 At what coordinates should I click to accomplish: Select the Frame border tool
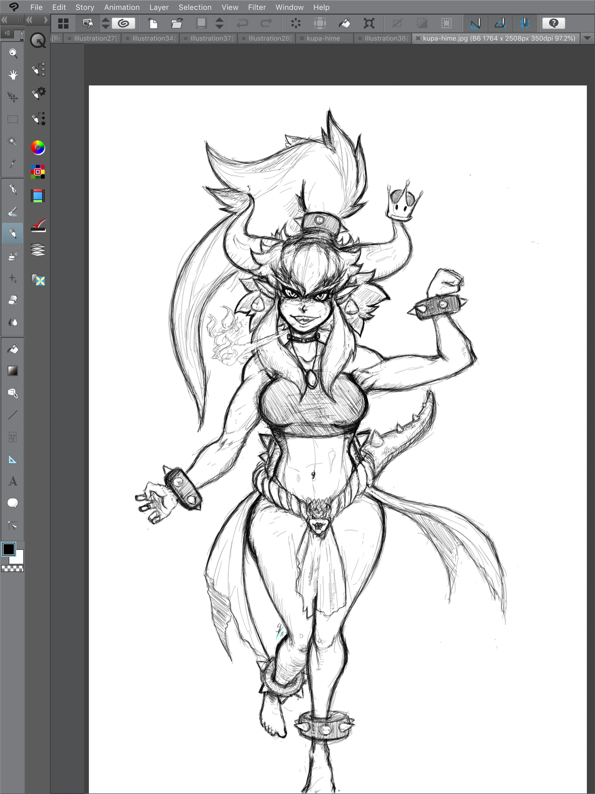(13, 437)
